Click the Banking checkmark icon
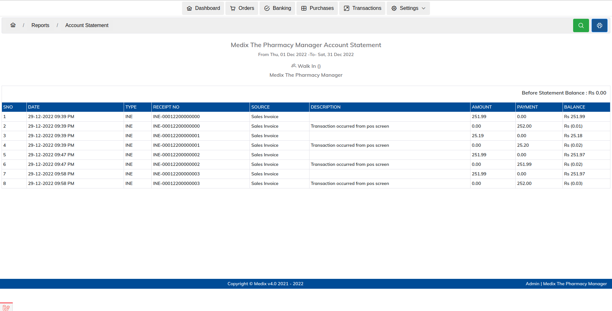The height and width of the screenshot is (311, 612). [x=267, y=8]
